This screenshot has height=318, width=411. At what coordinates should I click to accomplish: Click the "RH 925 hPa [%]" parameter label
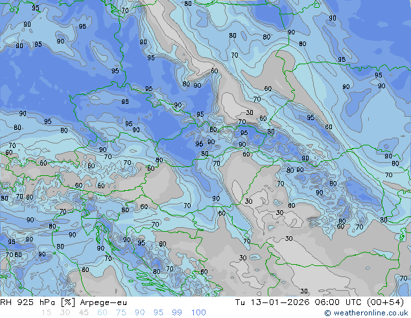35,302
